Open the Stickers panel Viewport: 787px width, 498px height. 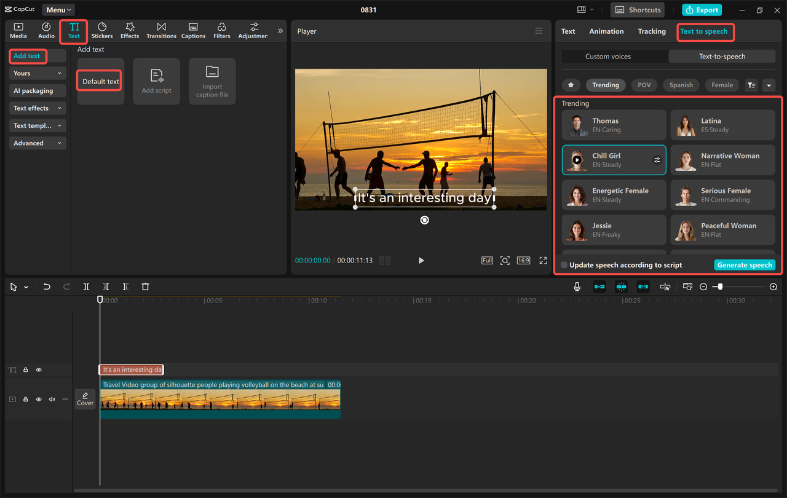click(x=102, y=31)
